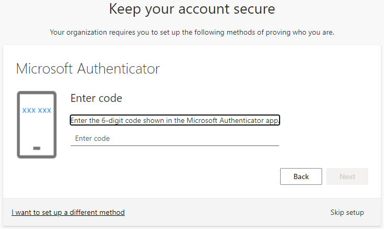The height and width of the screenshot is (229, 384).
Task: Click the home button on phone illustration
Action: click(37, 148)
